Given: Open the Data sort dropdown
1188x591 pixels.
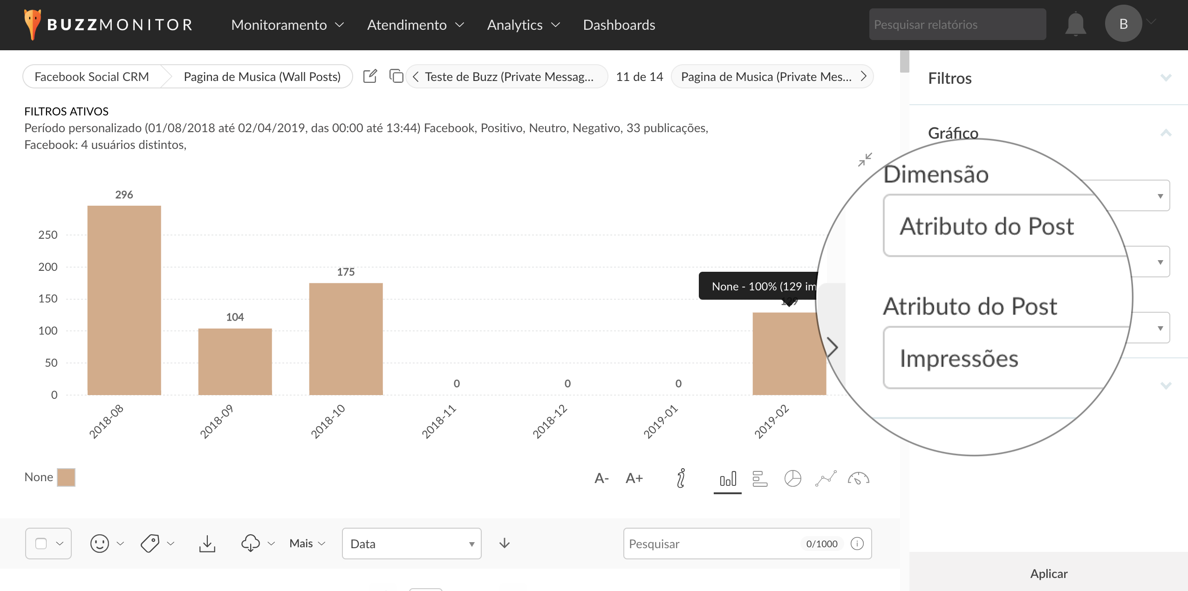Looking at the screenshot, I should tap(411, 544).
